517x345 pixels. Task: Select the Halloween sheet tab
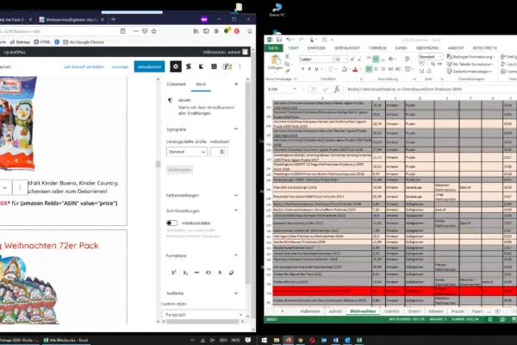(x=310, y=311)
